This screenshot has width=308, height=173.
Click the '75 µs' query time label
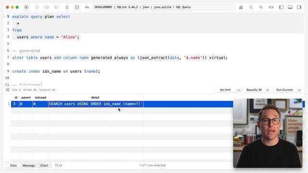click(58, 165)
